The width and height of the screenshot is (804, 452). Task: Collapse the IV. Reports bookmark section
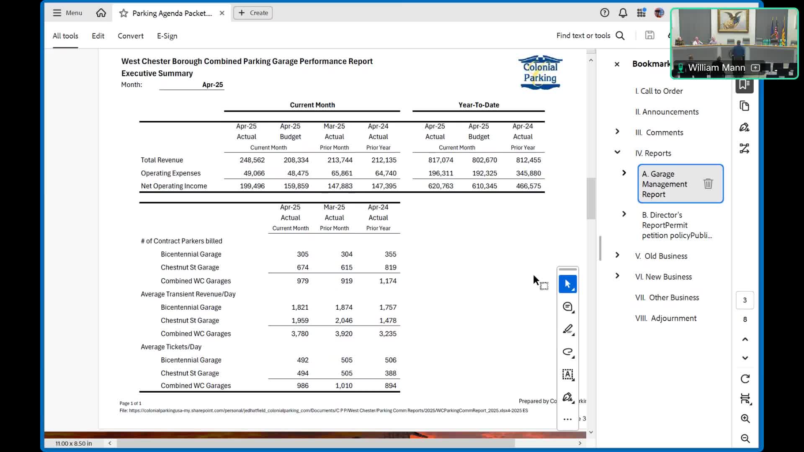pyautogui.click(x=617, y=152)
